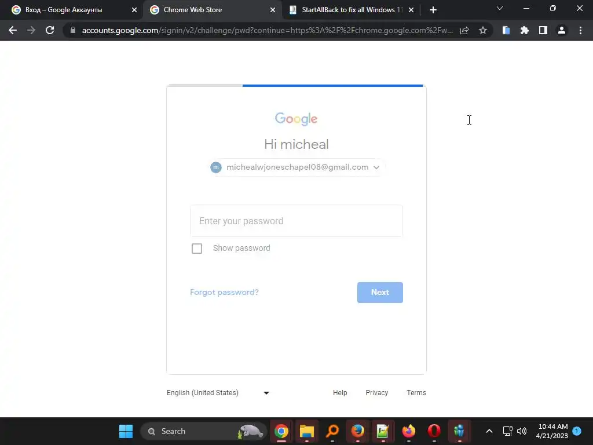Expand the English (United States) language dropdown
593x445 pixels.
coord(218,393)
